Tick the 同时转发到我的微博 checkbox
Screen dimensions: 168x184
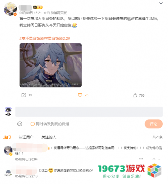coord(33,124)
